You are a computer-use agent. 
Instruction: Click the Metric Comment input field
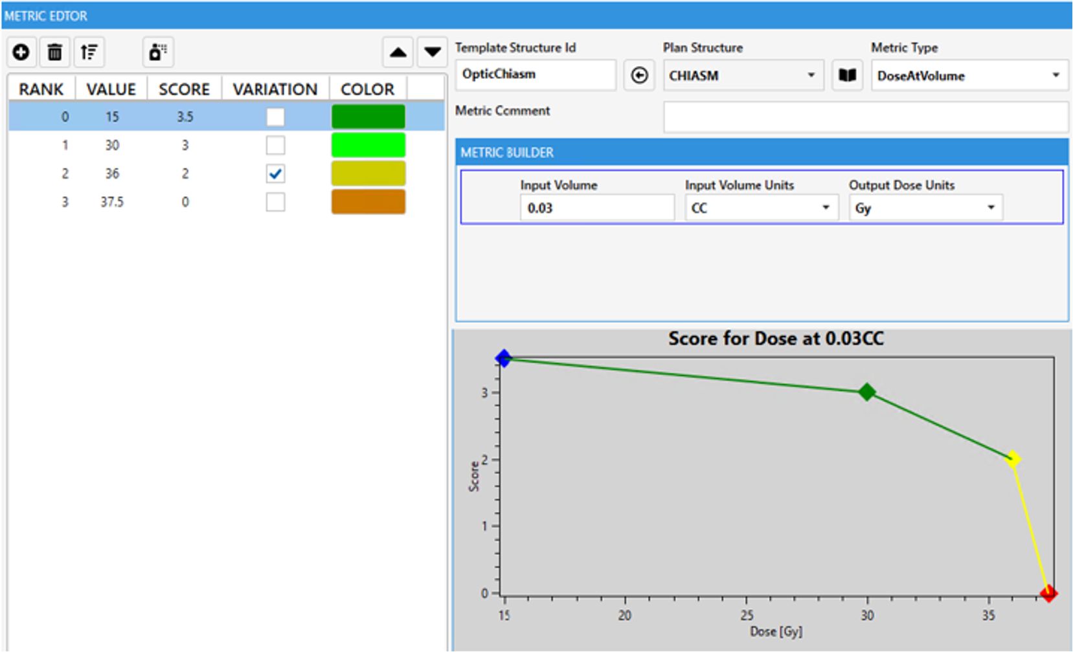coord(866,117)
